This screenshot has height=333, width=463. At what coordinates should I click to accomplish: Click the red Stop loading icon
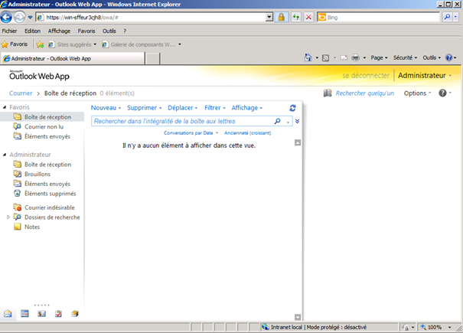tap(308, 17)
